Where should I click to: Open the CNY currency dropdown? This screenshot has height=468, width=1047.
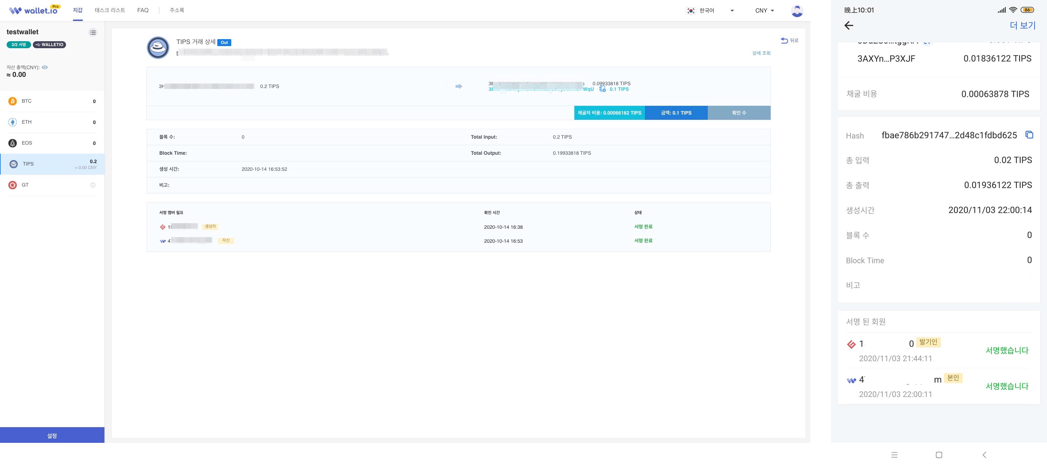point(764,10)
